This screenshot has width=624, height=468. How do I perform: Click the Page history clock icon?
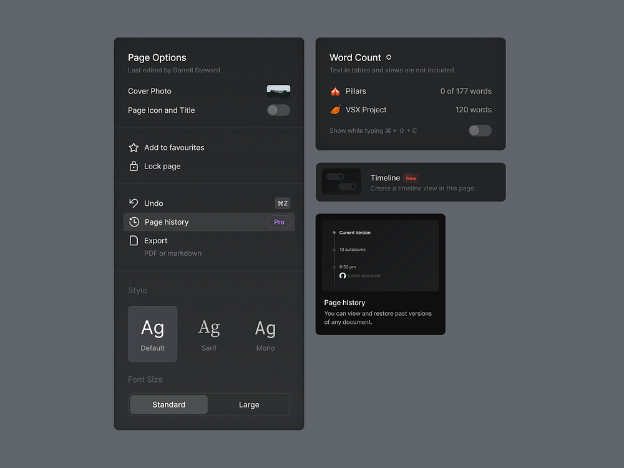click(133, 222)
